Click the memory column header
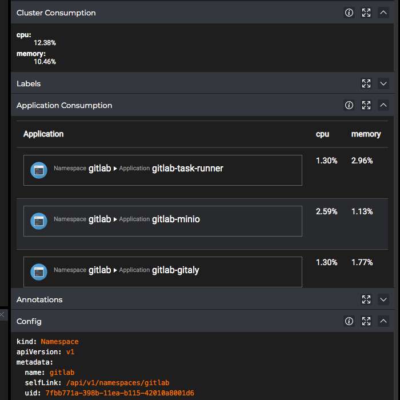Image resolution: width=400 pixels, height=400 pixels. (x=366, y=134)
